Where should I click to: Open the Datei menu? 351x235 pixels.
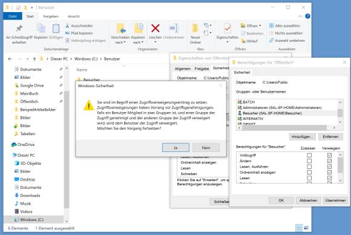coord(13,16)
